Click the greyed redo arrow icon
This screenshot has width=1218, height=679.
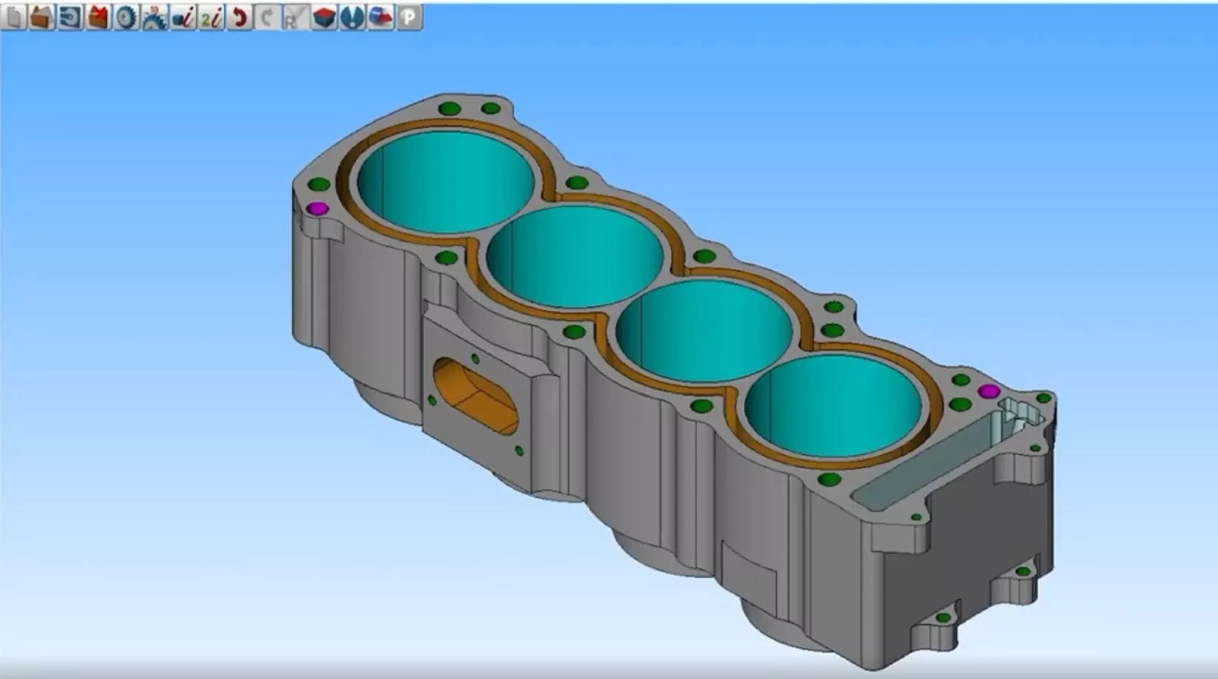267,17
